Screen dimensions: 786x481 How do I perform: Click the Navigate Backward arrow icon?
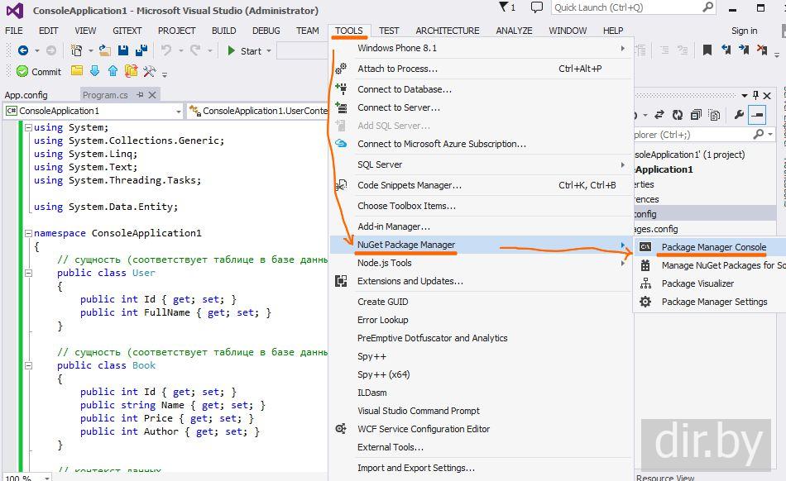coord(23,50)
